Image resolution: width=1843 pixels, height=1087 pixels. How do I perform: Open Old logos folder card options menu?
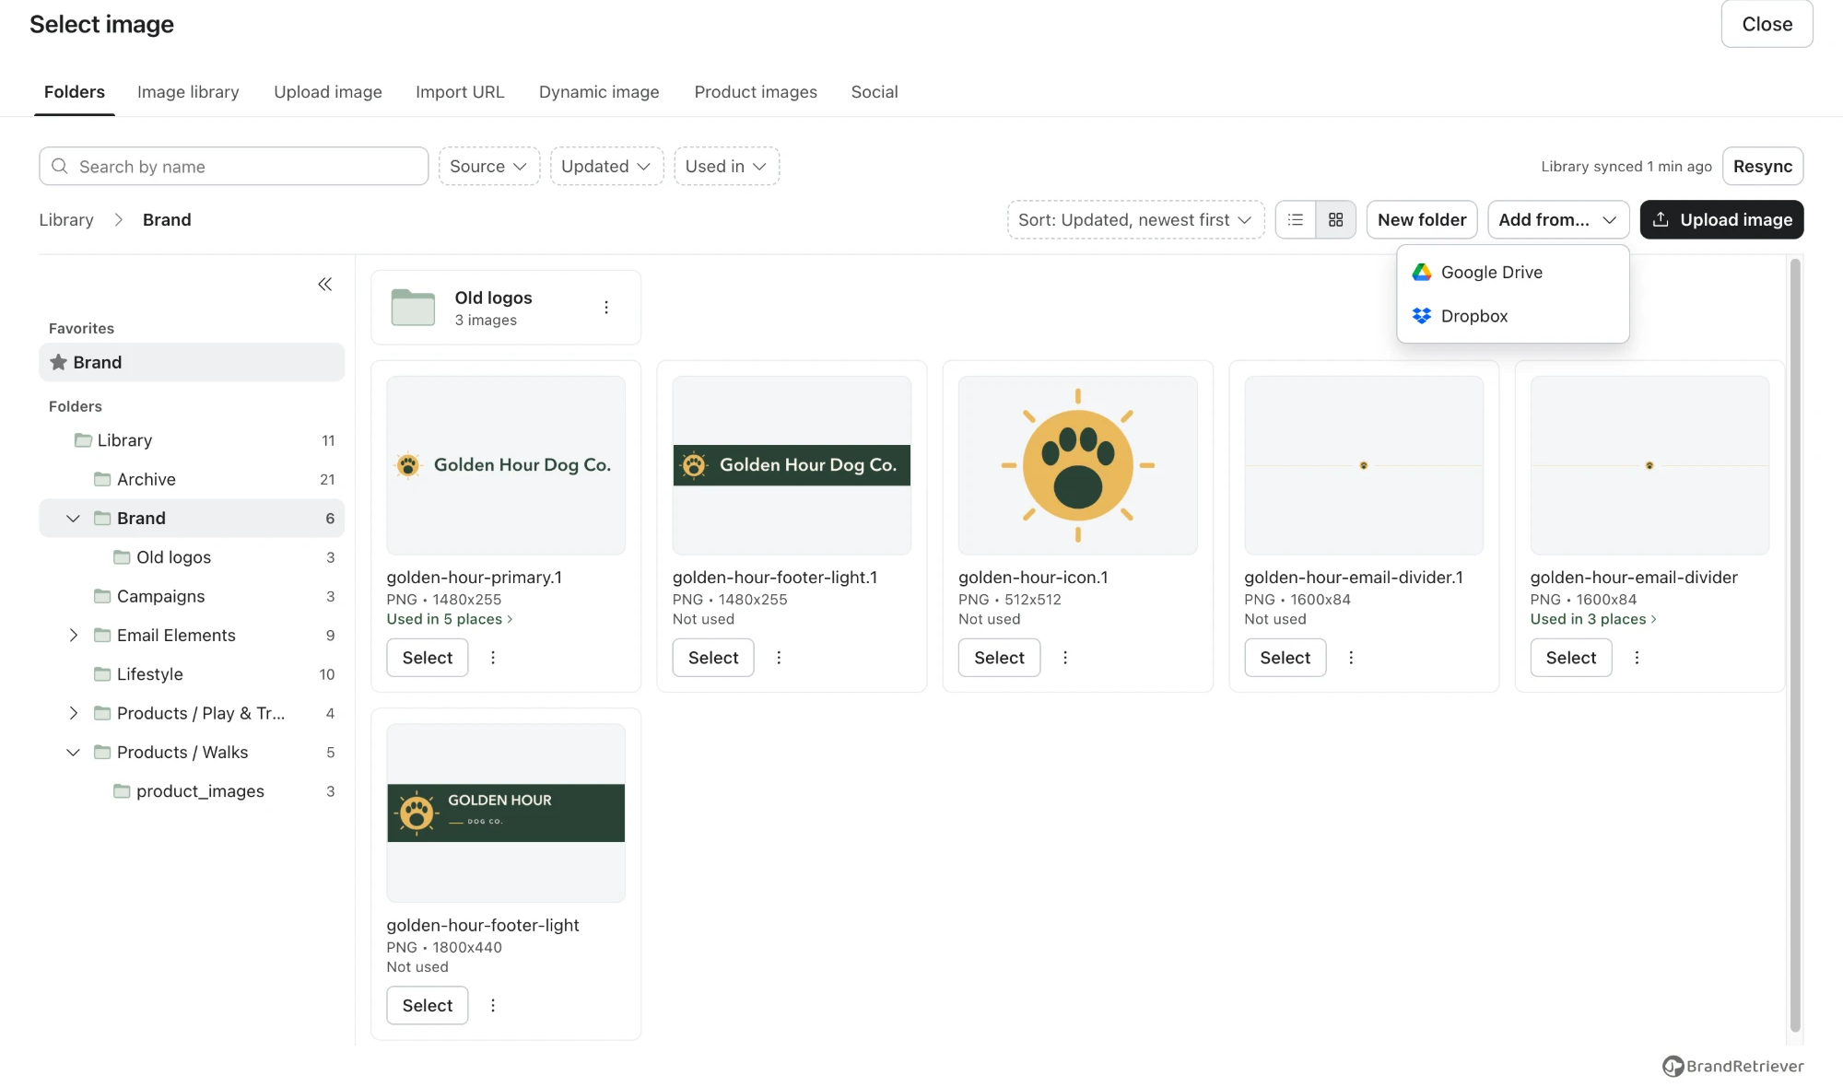(x=606, y=307)
